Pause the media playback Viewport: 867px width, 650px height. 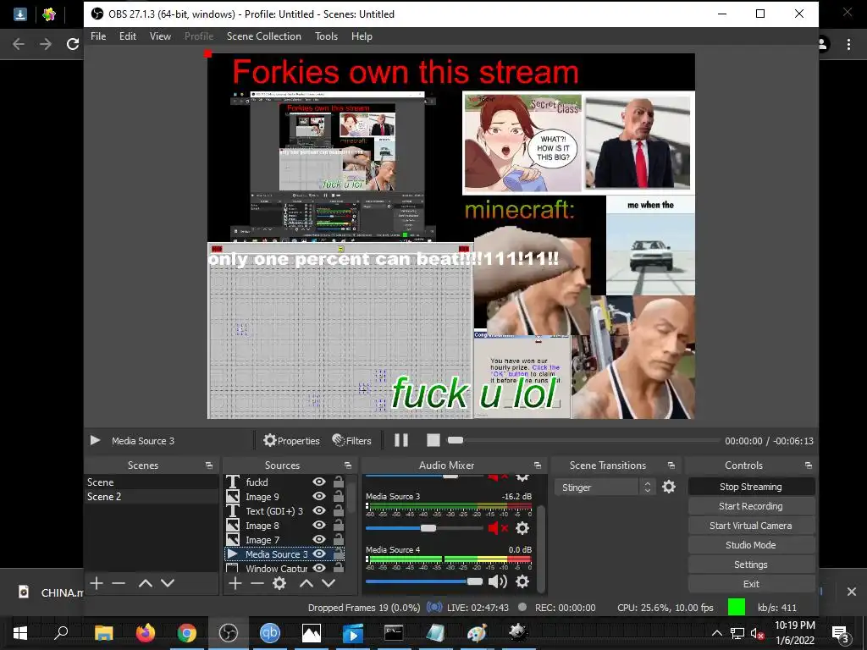click(401, 440)
